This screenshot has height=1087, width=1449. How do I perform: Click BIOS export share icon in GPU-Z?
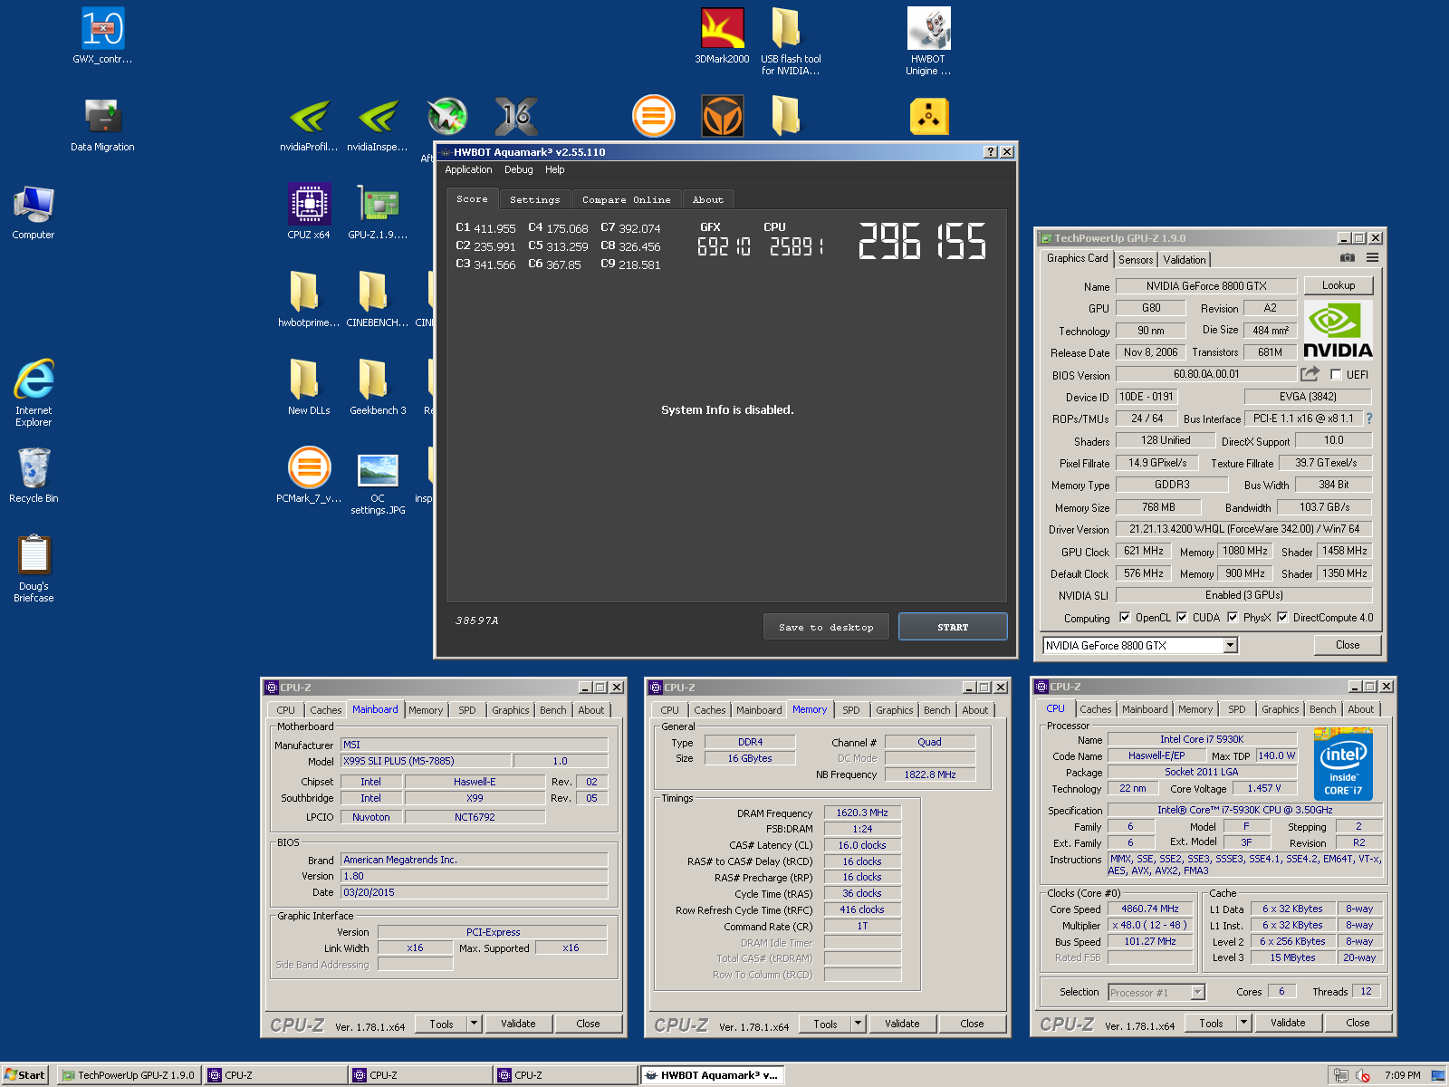tap(1310, 373)
